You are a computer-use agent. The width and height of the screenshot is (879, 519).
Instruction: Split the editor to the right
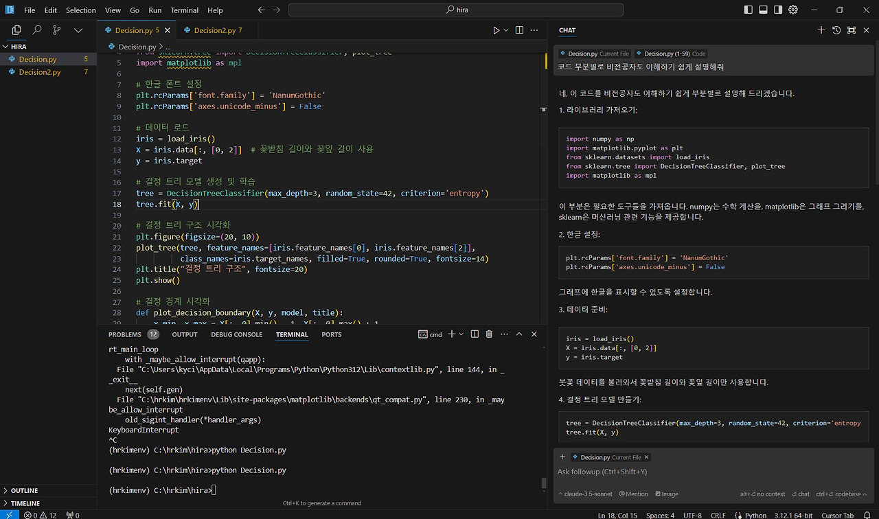519,30
